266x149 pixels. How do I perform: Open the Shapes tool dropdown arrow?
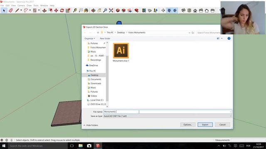tap(39, 10)
